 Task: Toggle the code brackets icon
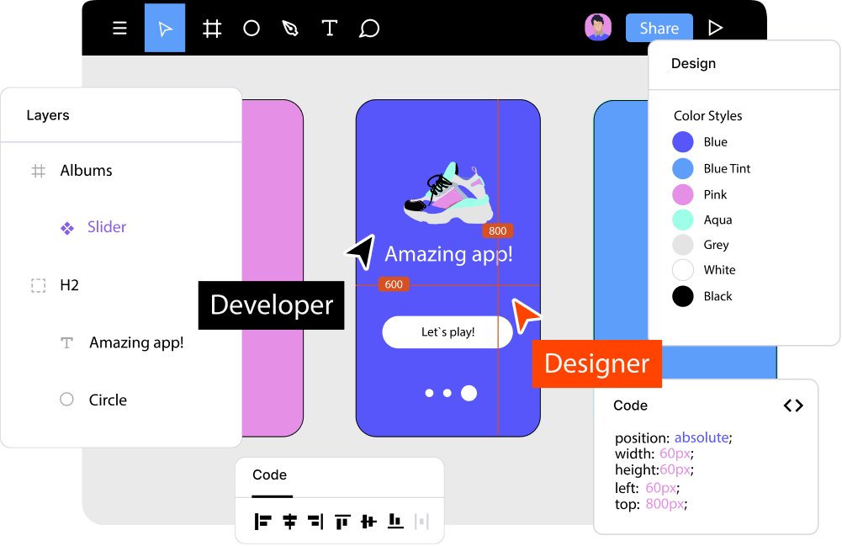click(793, 406)
